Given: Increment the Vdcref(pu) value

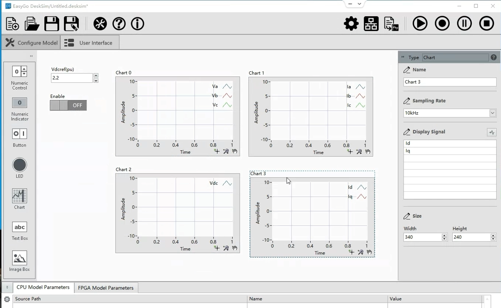Looking at the screenshot, I should 96,76.
